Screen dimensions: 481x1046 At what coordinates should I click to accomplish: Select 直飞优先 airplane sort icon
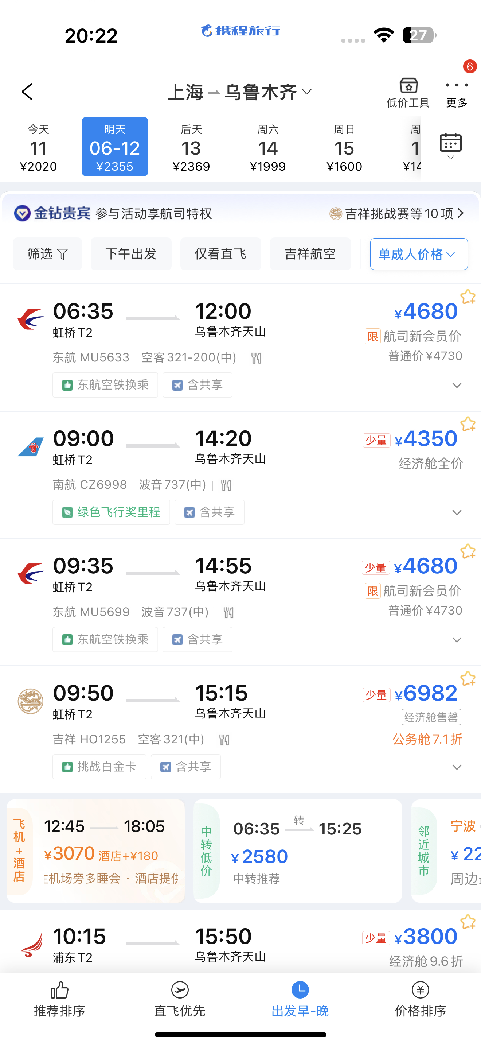tap(180, 990)
